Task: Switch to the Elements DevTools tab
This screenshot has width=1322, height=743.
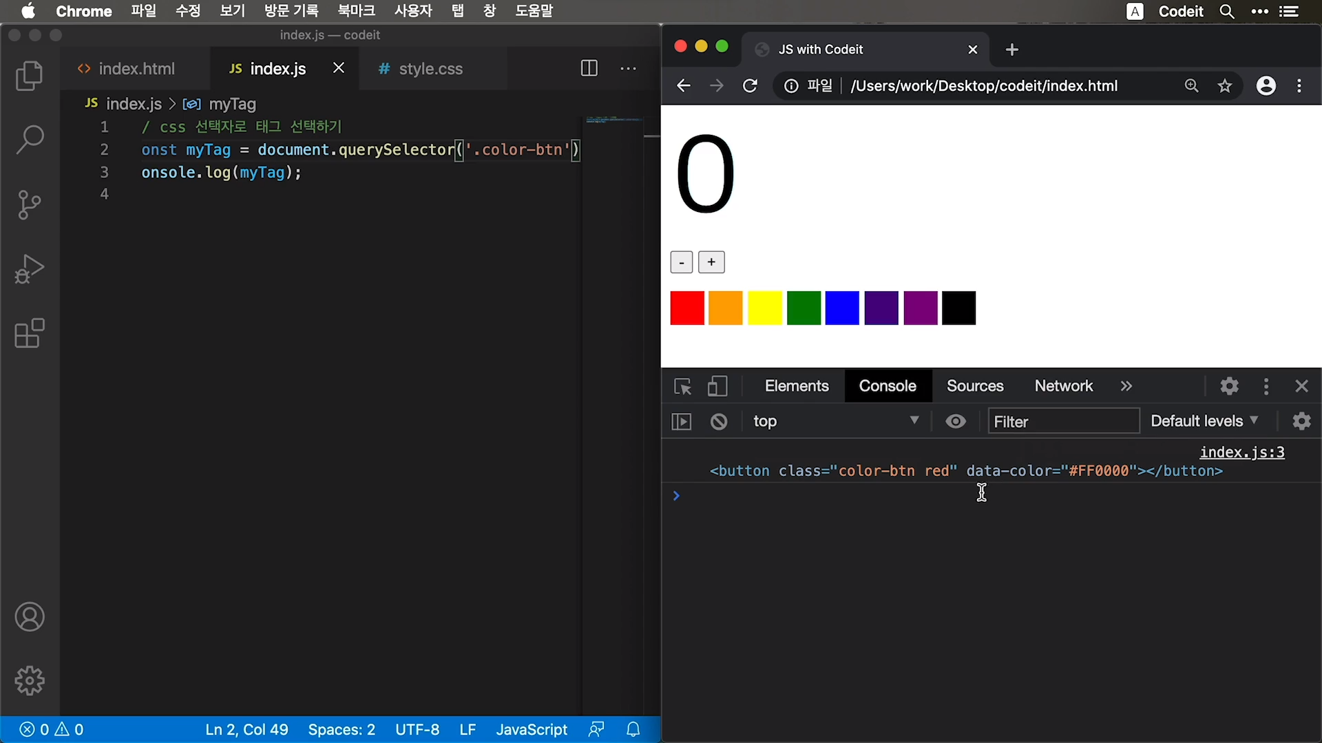Action: point(797,387)
